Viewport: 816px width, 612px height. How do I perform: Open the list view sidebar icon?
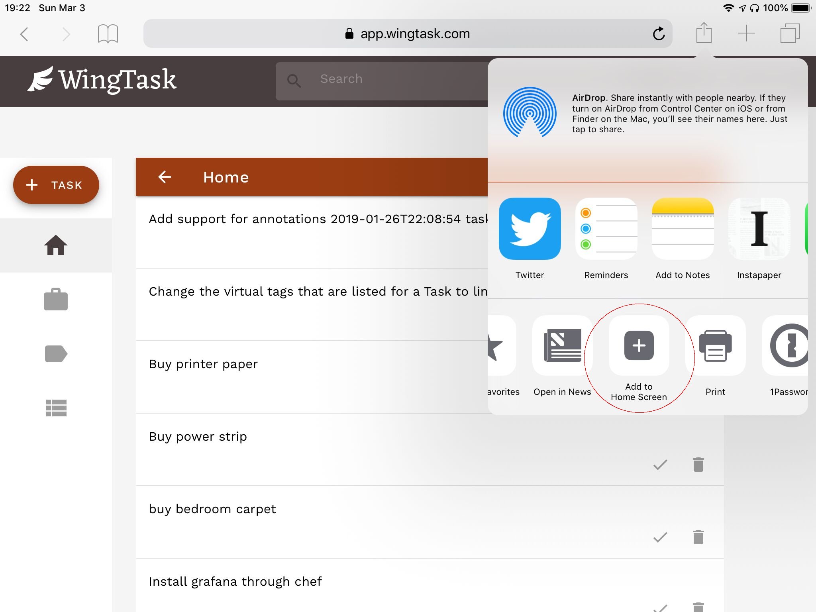point(56,408)
